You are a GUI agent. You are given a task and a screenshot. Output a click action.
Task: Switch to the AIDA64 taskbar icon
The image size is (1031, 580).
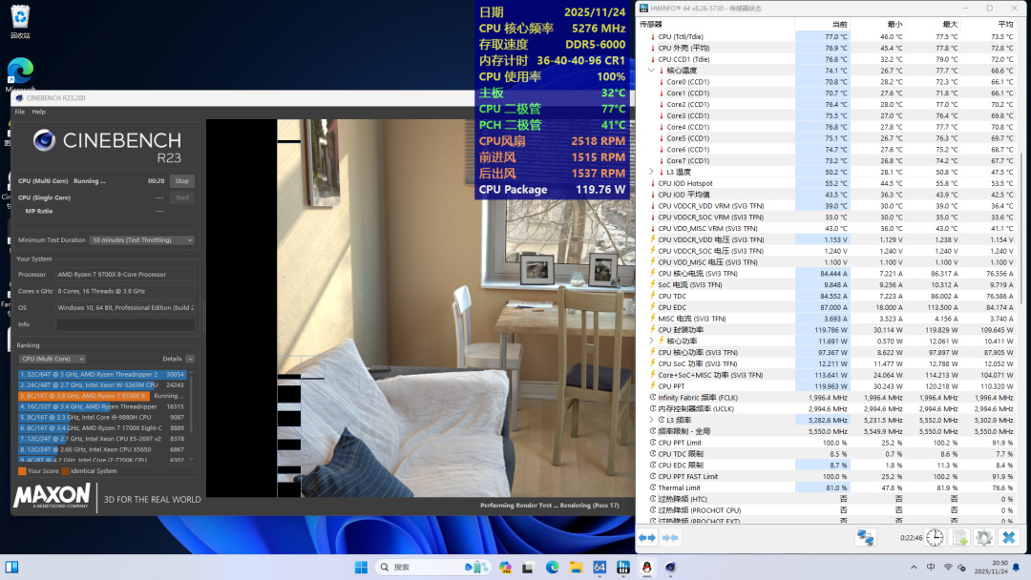tap(600, 567)
